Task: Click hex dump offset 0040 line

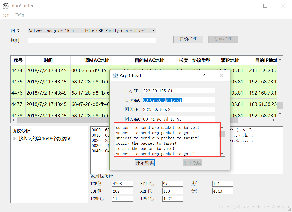Action: (x=101, y=151)
